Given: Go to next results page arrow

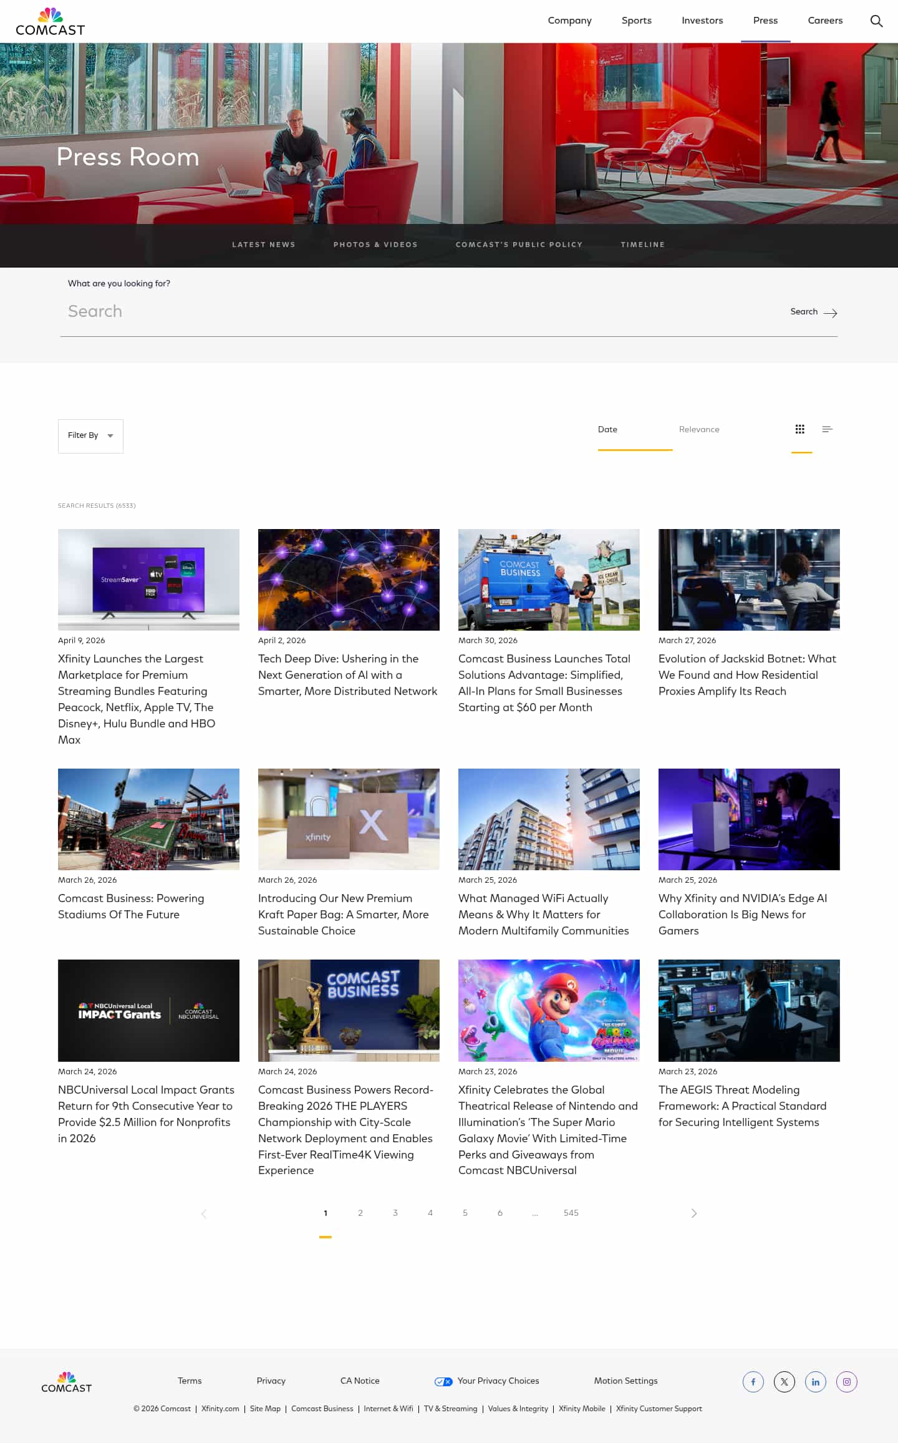Looking at the screenshot, I should coord(694,1213).
